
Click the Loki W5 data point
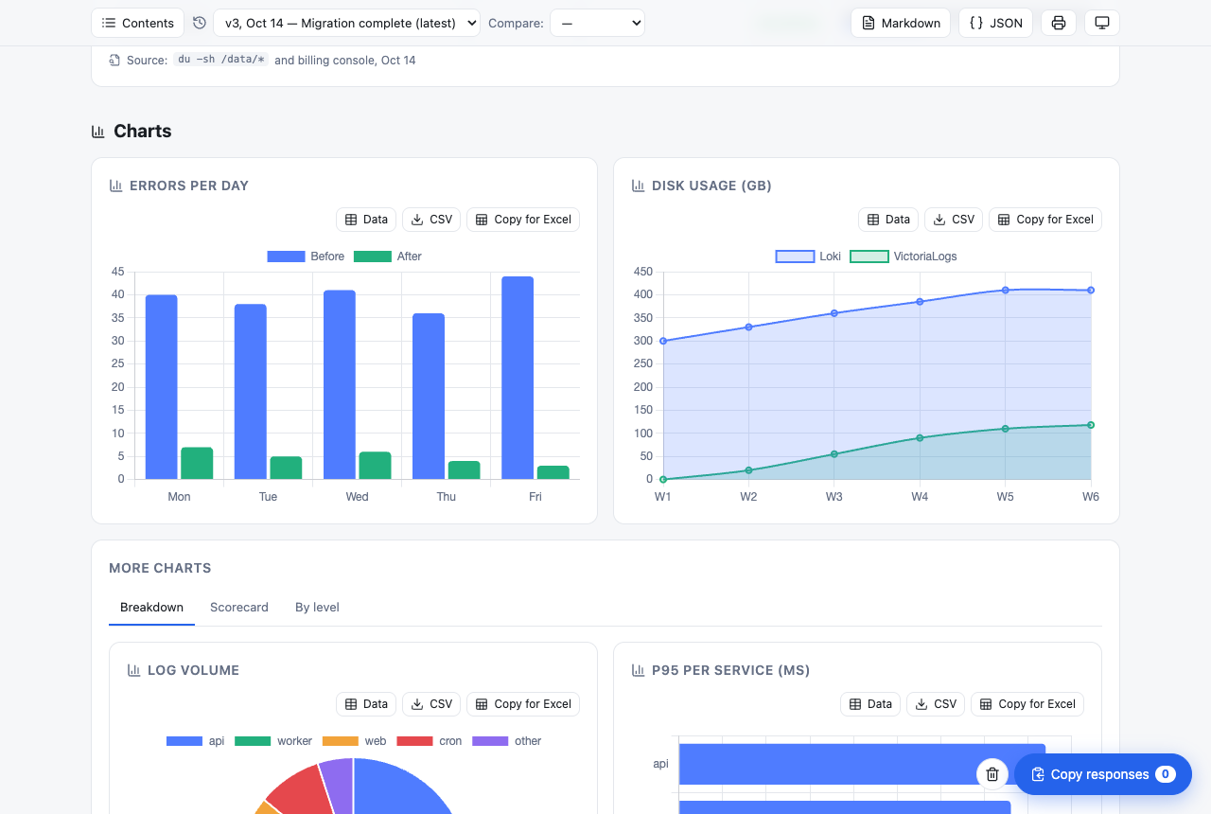[1006, 291]
